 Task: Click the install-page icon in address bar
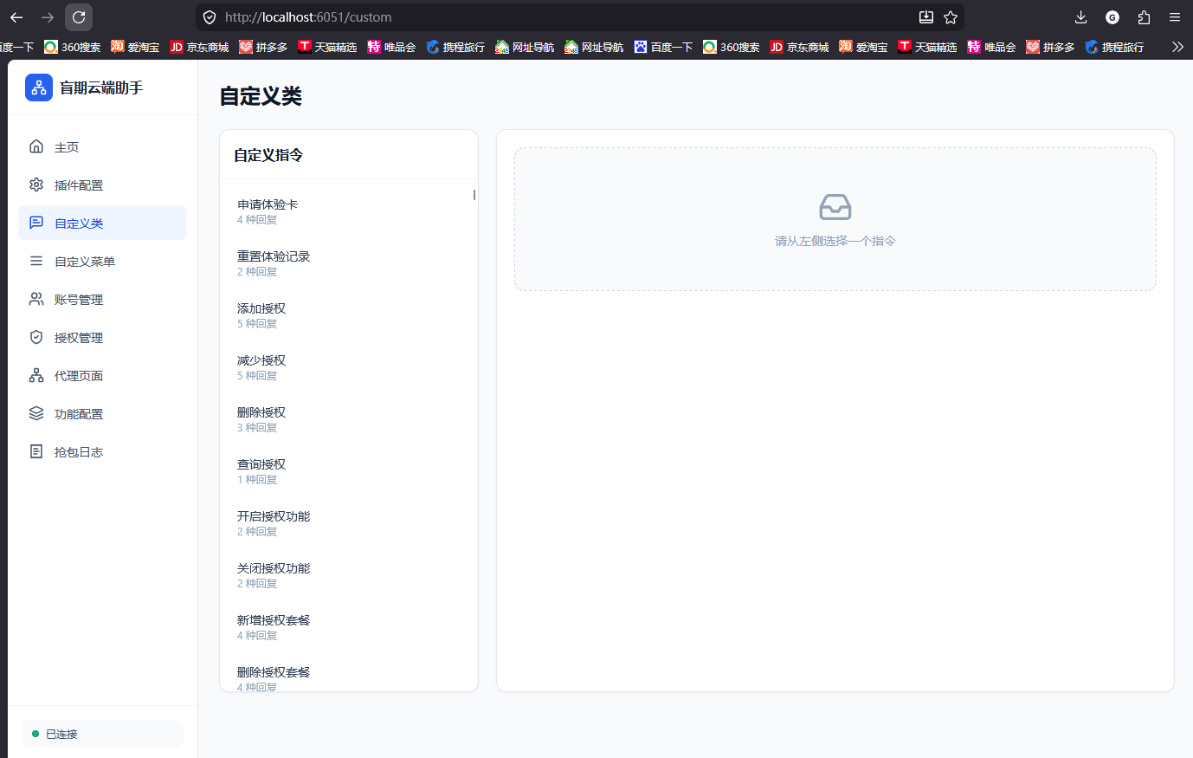(925, 17)
